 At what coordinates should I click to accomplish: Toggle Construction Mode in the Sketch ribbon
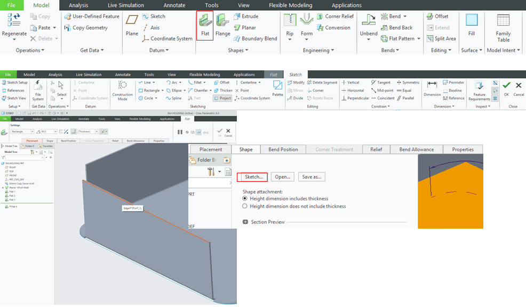[122, 90]
